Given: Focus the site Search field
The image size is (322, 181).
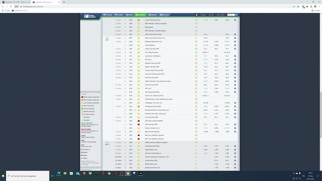Looking at the screenshot, I should pyautogui.click(x=231, y=15).
